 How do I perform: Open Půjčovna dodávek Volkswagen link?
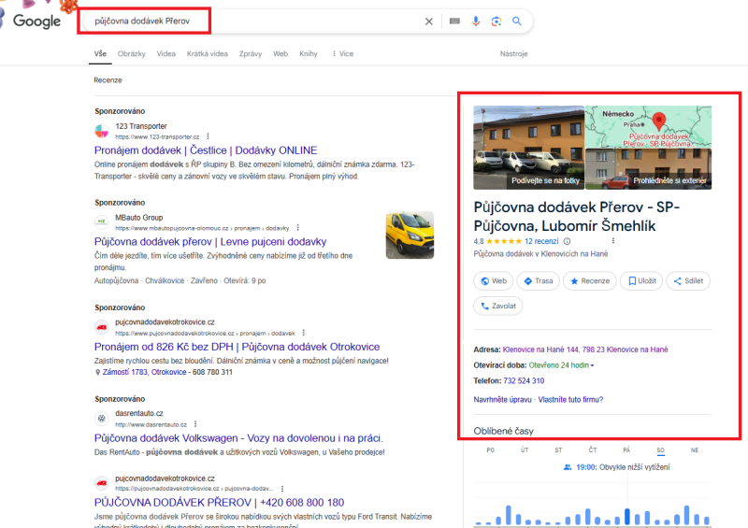coord(238,438)
